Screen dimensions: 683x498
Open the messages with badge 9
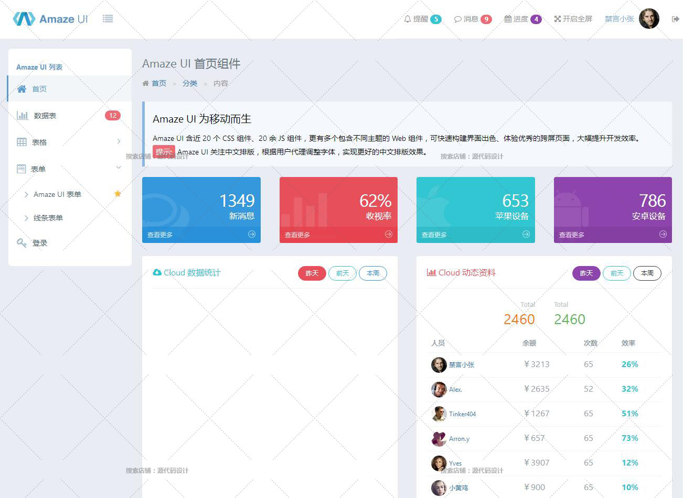click(472, 19)
